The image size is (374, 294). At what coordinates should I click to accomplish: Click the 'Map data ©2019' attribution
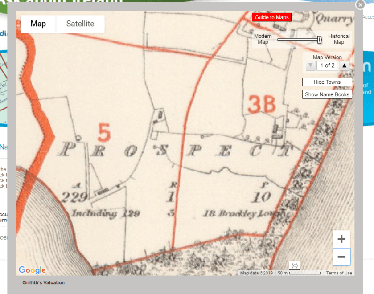256,273
